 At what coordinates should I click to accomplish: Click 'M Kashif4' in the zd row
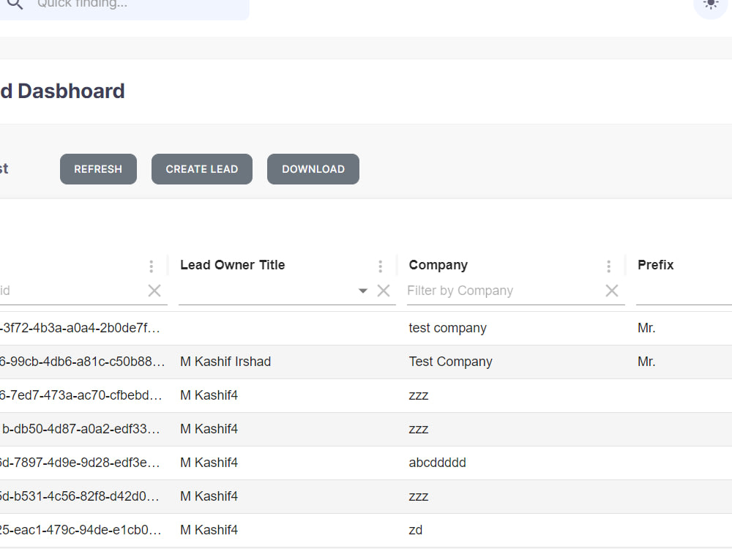click(209, 530)
